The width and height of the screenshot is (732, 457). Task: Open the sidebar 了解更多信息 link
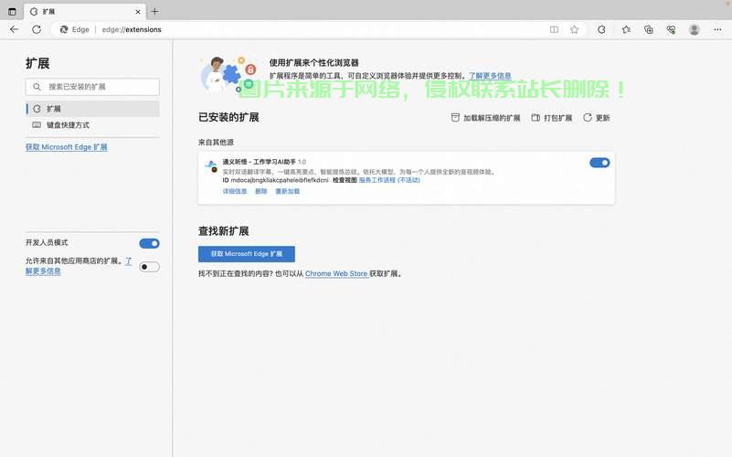(x=43, y=271)
